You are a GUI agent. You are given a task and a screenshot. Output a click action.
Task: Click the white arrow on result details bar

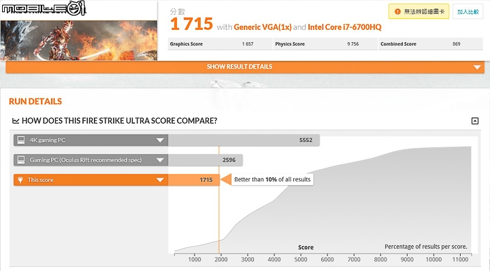click(477, 67)
